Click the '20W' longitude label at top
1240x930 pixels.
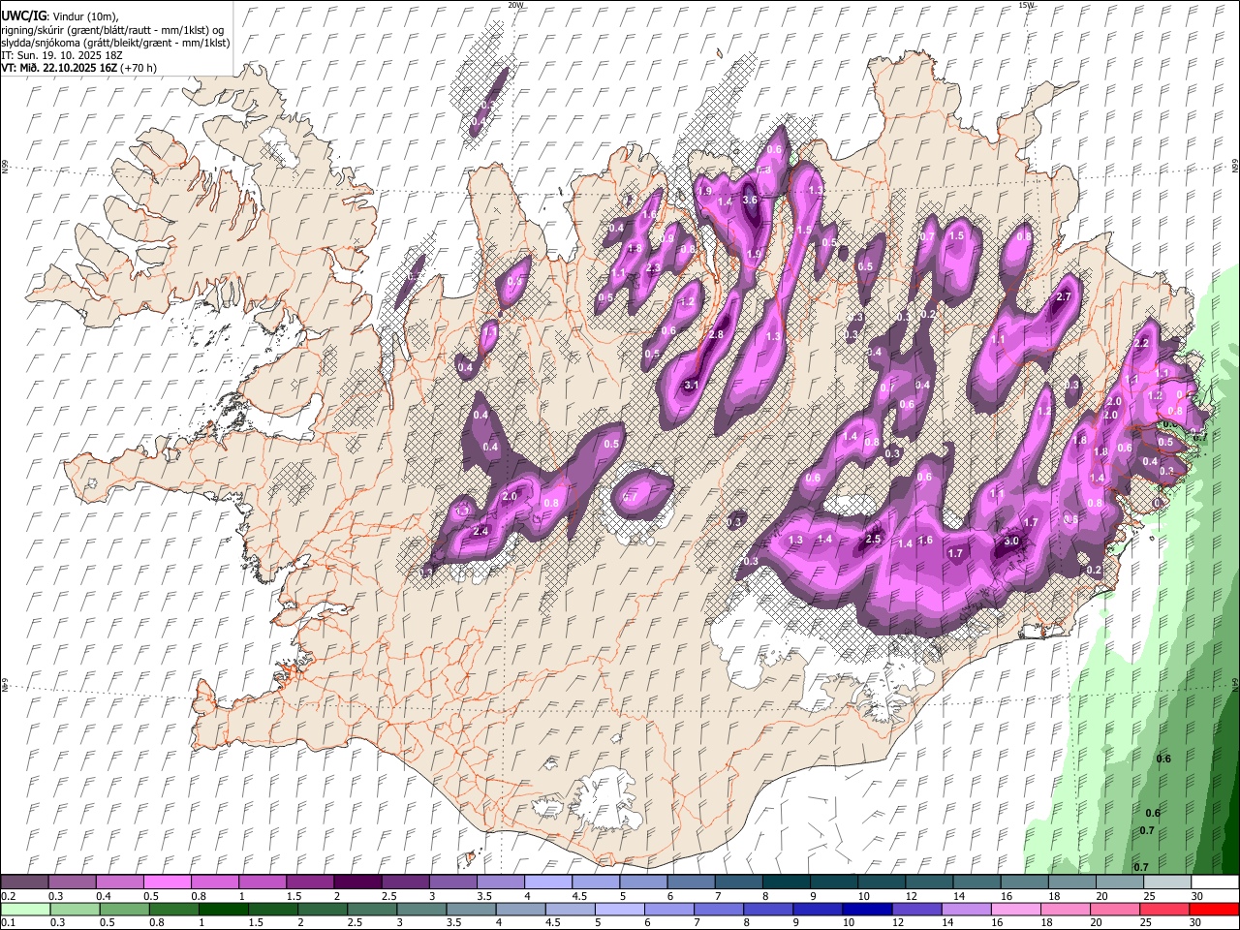pyautogui.click(x=515, y=5)
